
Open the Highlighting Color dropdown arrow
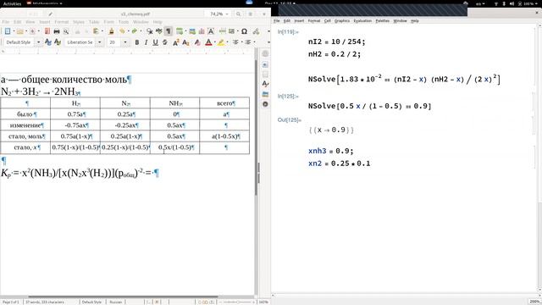point(227,42)
